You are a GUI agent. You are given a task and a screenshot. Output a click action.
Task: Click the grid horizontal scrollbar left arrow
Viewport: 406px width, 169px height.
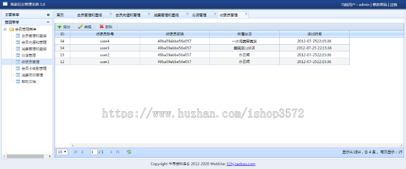point(73,146)
